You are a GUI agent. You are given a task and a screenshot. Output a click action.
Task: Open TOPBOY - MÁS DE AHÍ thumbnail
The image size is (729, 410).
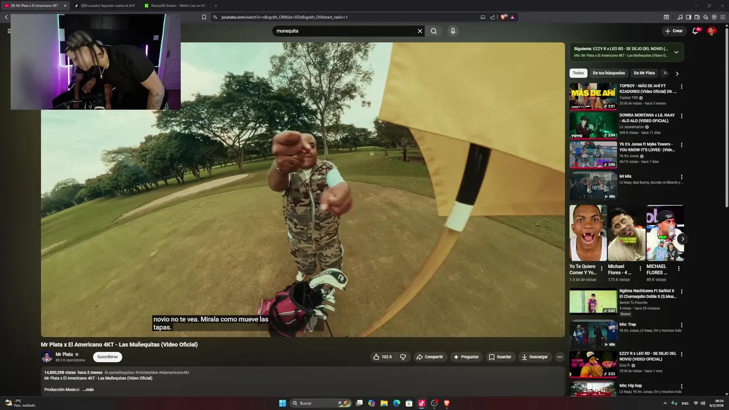(593, 96)
